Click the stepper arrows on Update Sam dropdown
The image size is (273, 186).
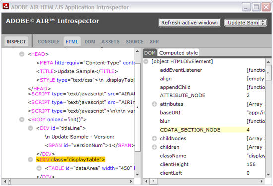(263, 23)
